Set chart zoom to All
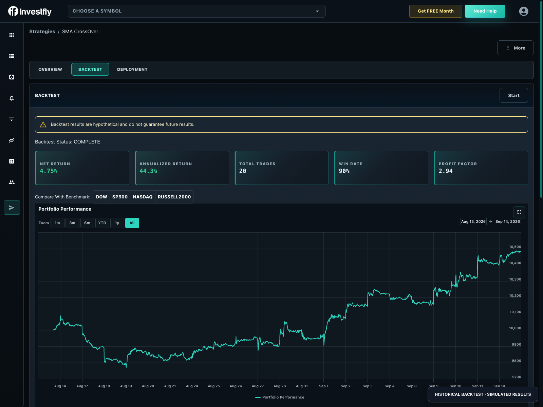 132,223
